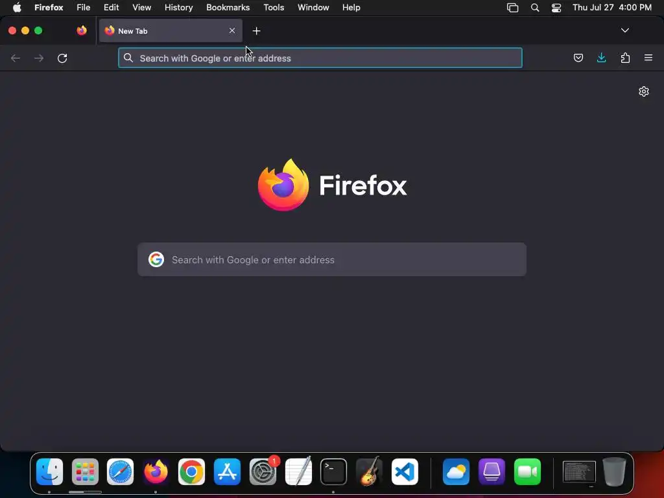Open the View menu
The width and height of the screenshot is (664, 498).
pyautogui.click(x=141, y=7)
